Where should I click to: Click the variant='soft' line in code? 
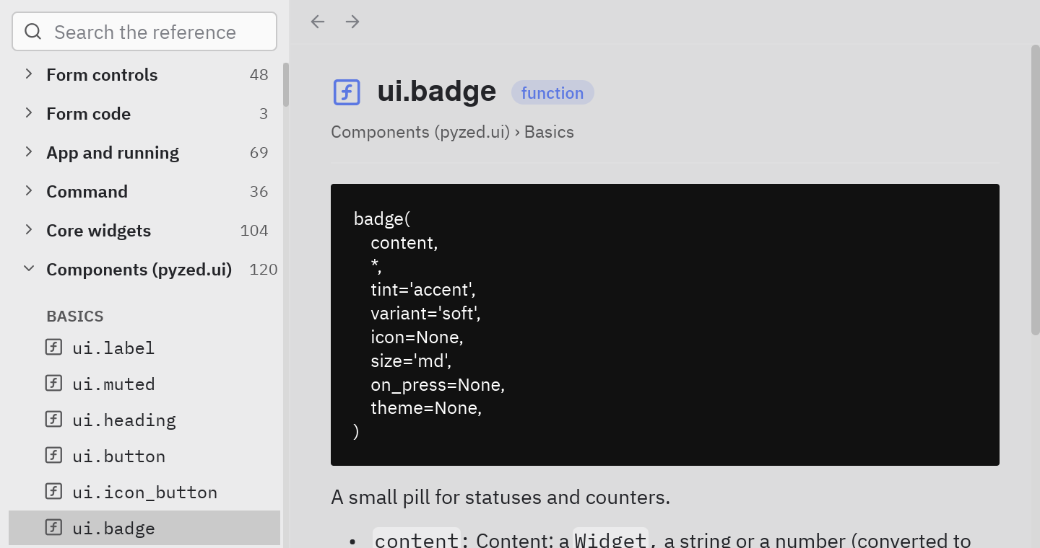[x=425, y=314]
